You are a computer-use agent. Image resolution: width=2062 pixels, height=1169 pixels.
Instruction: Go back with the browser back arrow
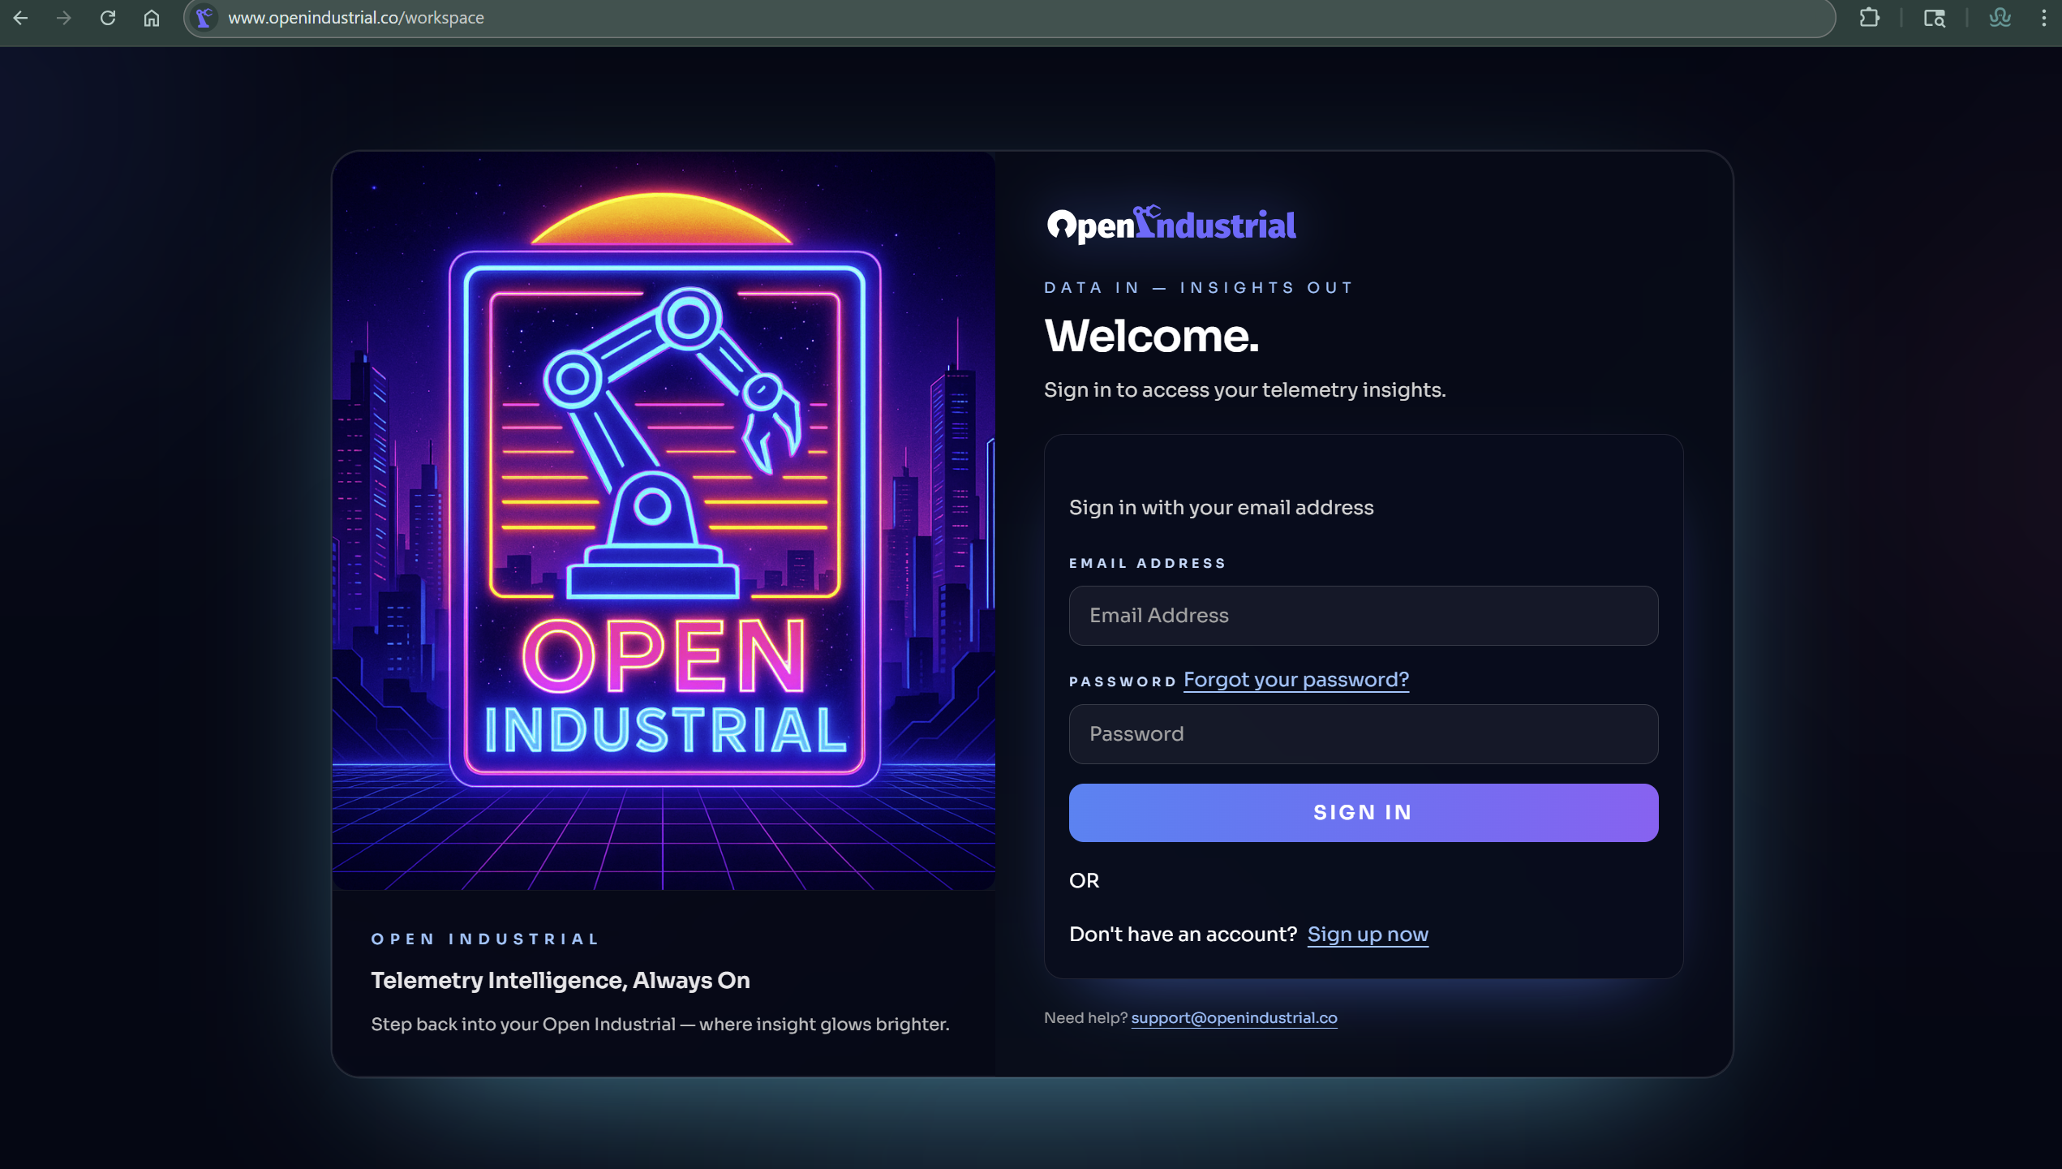[x=20, y=18]
